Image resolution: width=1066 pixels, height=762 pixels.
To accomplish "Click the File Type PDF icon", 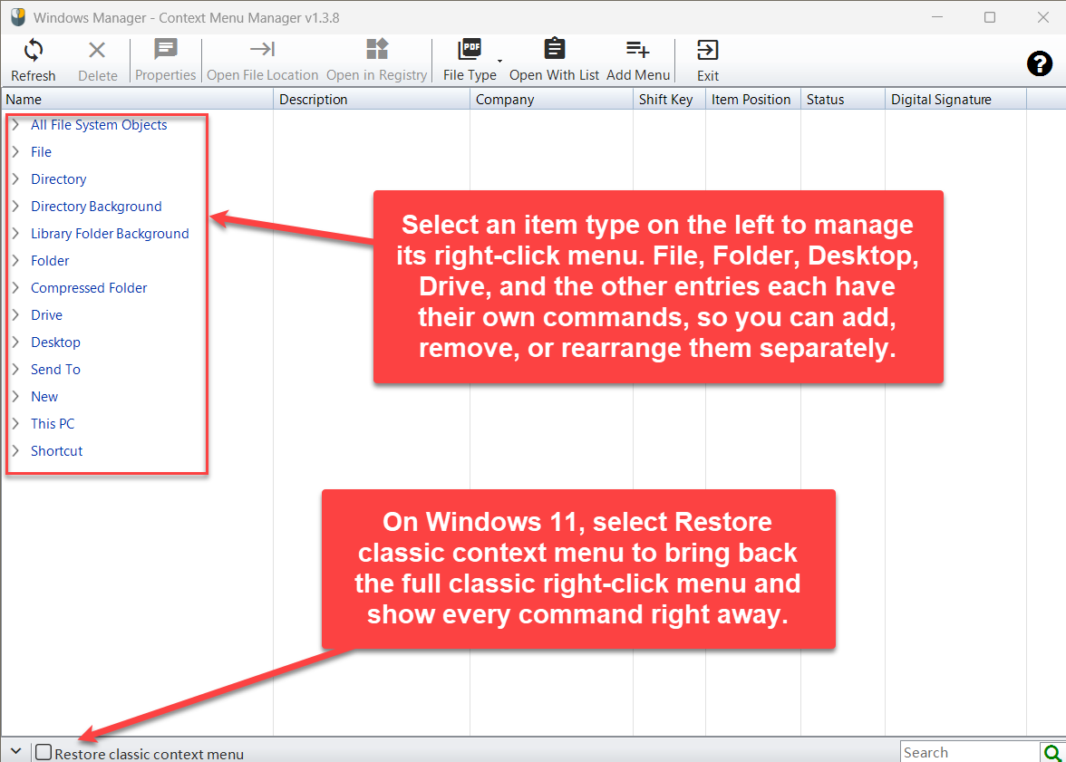I will [470, 49].
